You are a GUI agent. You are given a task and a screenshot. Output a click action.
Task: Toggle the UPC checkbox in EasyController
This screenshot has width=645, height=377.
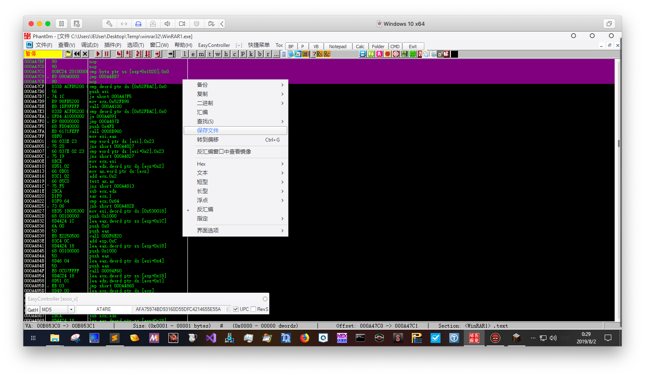[236, 309]
